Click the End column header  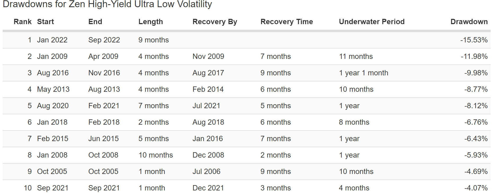click(x=95, y=22)
